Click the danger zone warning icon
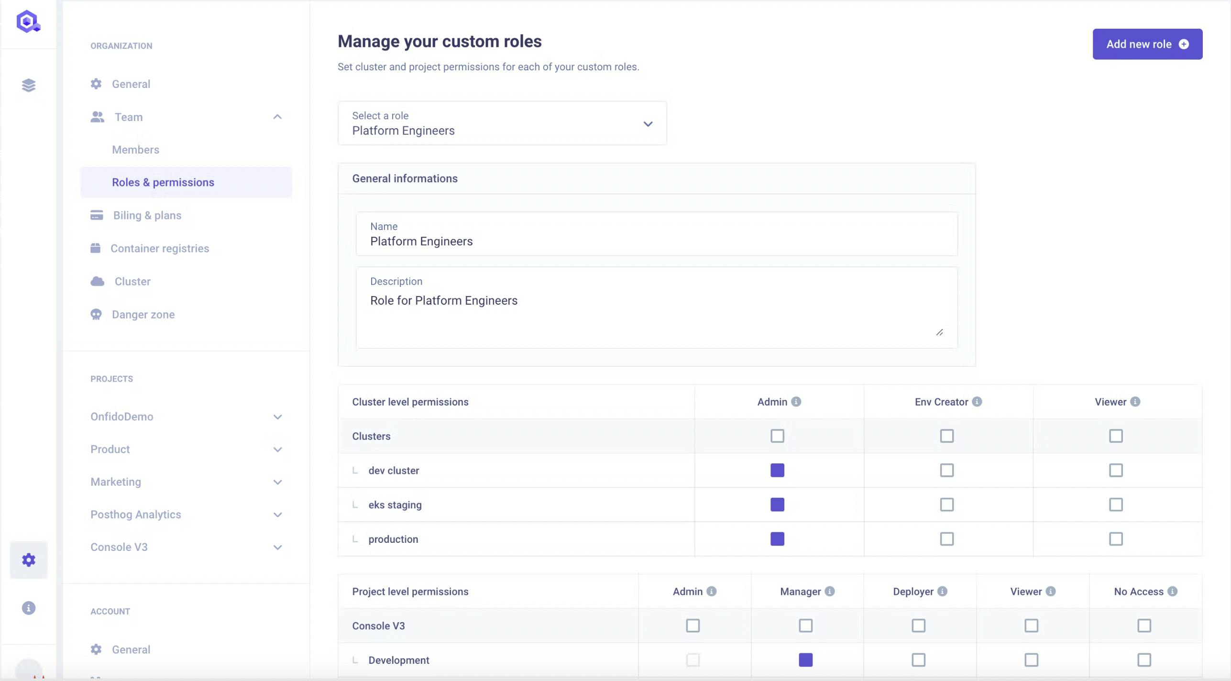 pos(97,315)
